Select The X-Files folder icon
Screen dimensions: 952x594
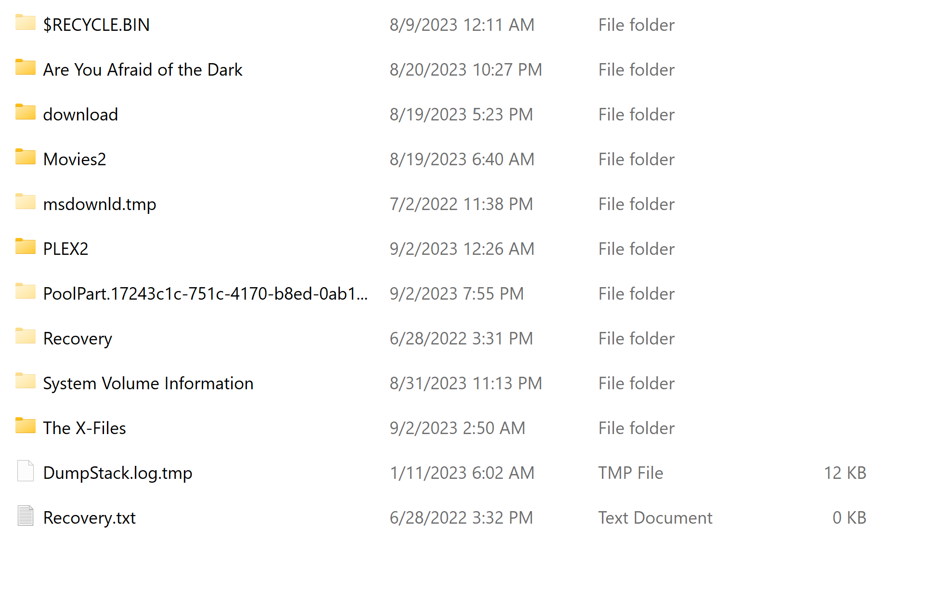tap(25, 426)
